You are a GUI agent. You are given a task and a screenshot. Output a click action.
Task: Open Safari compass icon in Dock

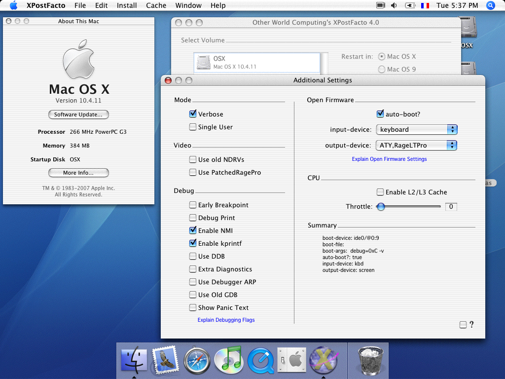[197, 360]
